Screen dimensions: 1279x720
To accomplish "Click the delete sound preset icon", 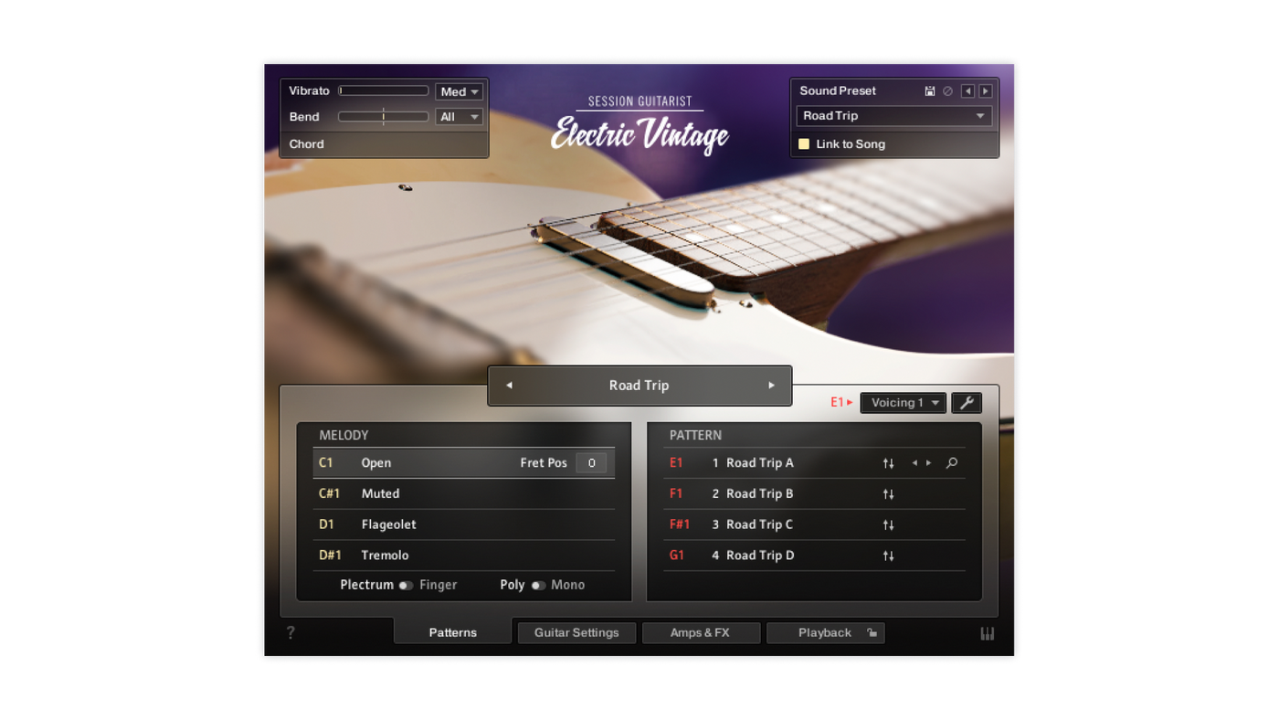I will coord(948,91).
